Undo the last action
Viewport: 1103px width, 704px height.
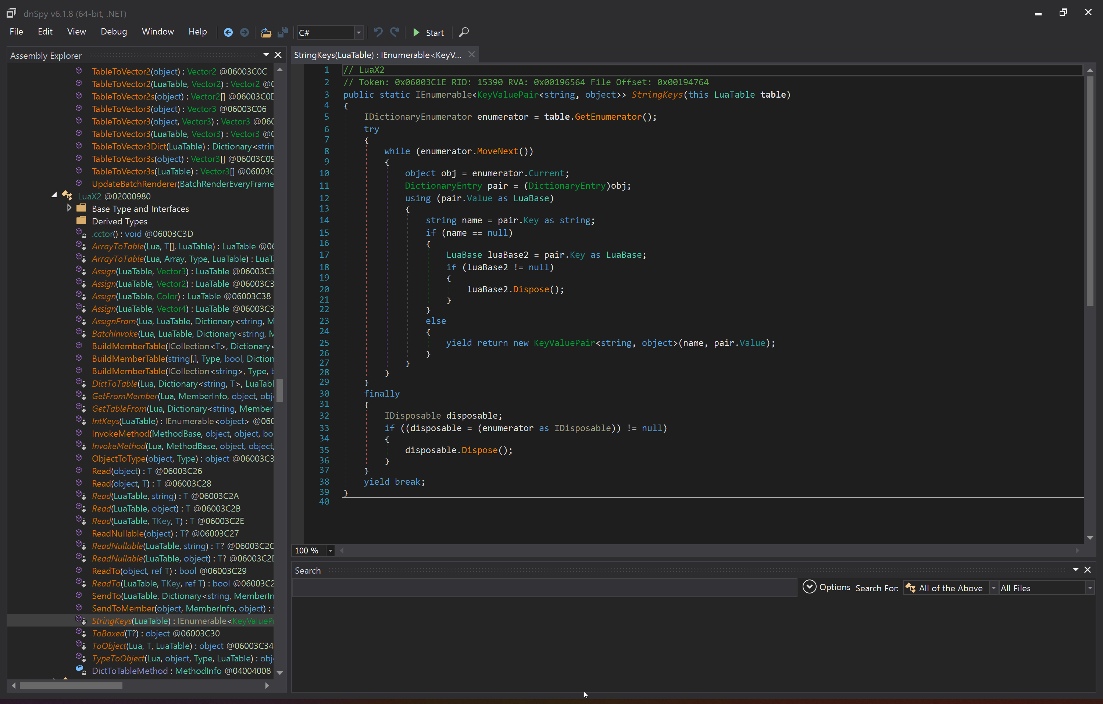[x=378, y=32]
